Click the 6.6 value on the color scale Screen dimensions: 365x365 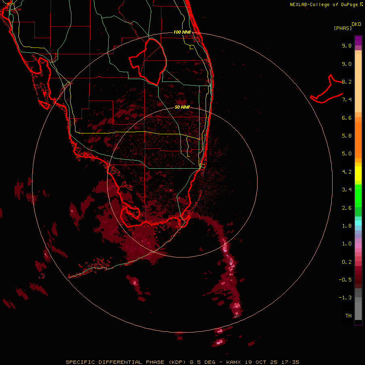[x=347, y=118]
